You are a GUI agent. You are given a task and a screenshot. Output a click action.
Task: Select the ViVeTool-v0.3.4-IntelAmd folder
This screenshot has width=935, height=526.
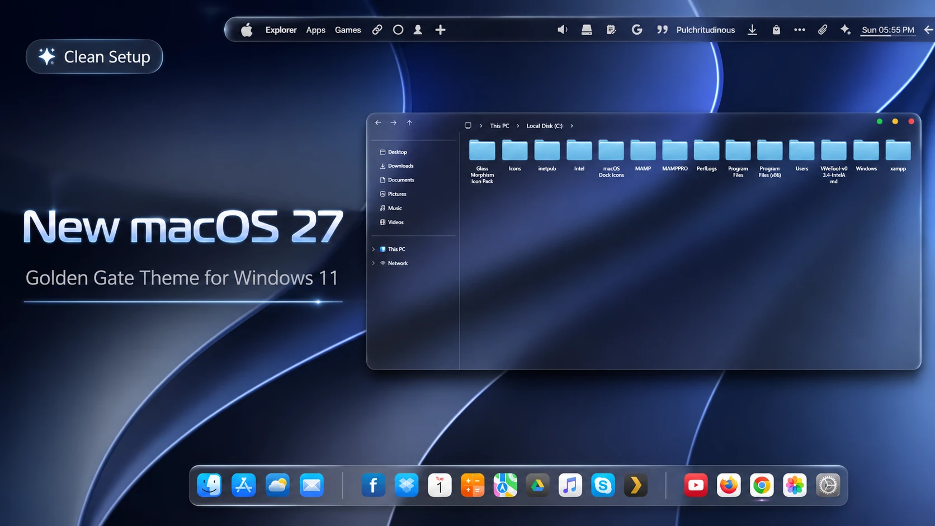tap(834, 162)
